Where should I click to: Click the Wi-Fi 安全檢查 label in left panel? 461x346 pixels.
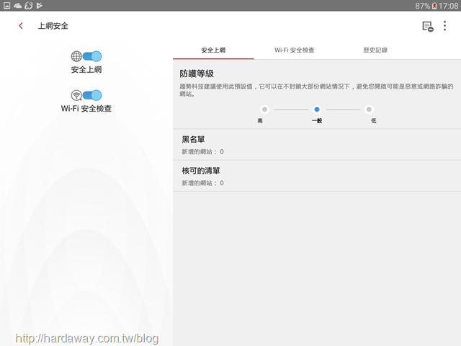click(x=86, y=109)
